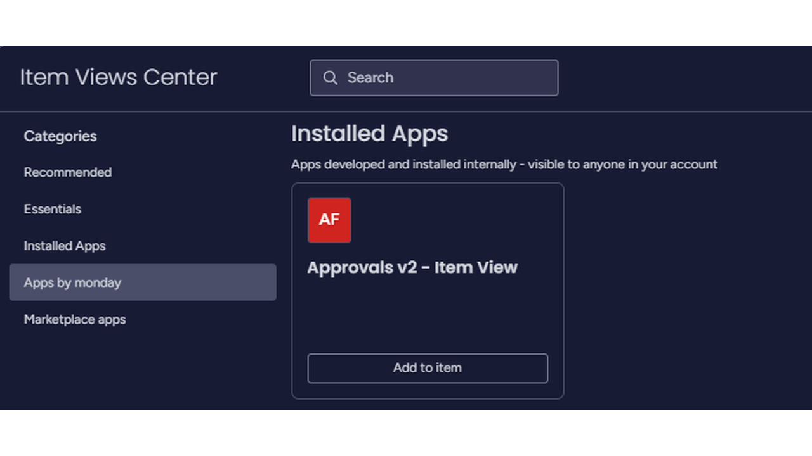812x456 pixels.
Task: Click the Add to item button
Action: pos(428,368)
